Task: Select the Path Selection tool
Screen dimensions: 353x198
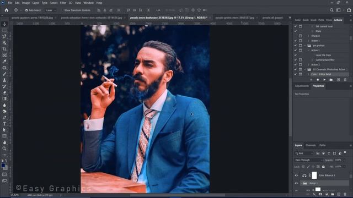Action: click(4, 130)
